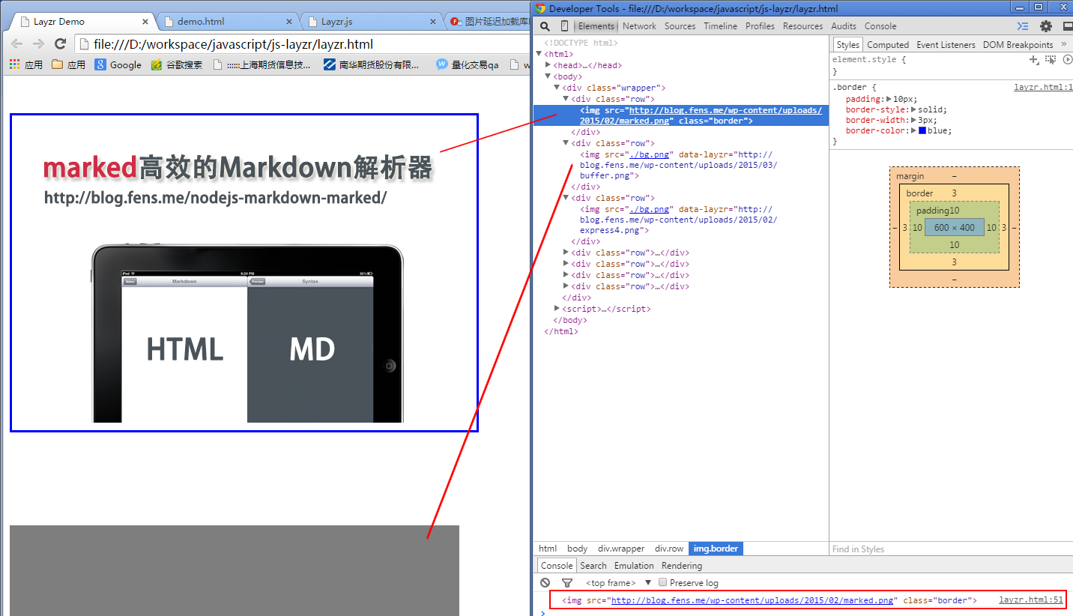Screen dimensions: 1073x616
Task: Switch drawer to Emulation tab
Action: coord(634,566)
